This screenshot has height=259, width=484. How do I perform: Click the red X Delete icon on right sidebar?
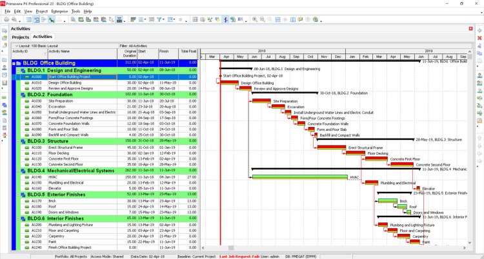tap(479, 39)
